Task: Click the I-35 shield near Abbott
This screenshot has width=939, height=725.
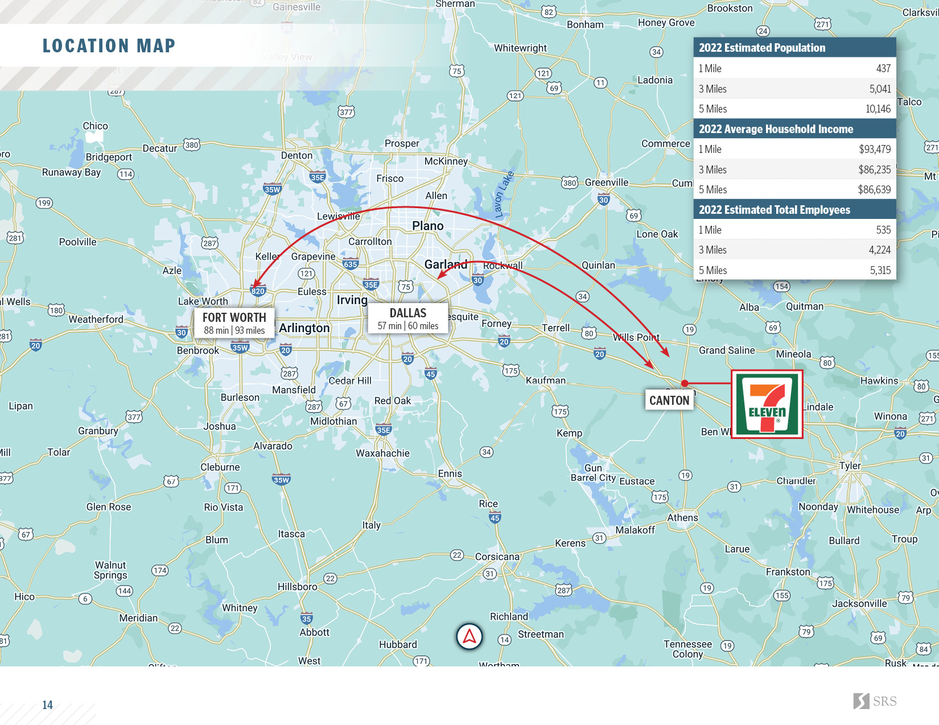Action: pyautogui.click(x=306, y=619)
